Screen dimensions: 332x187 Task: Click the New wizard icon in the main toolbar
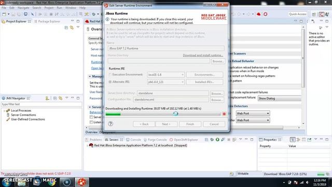pos(4,14)
